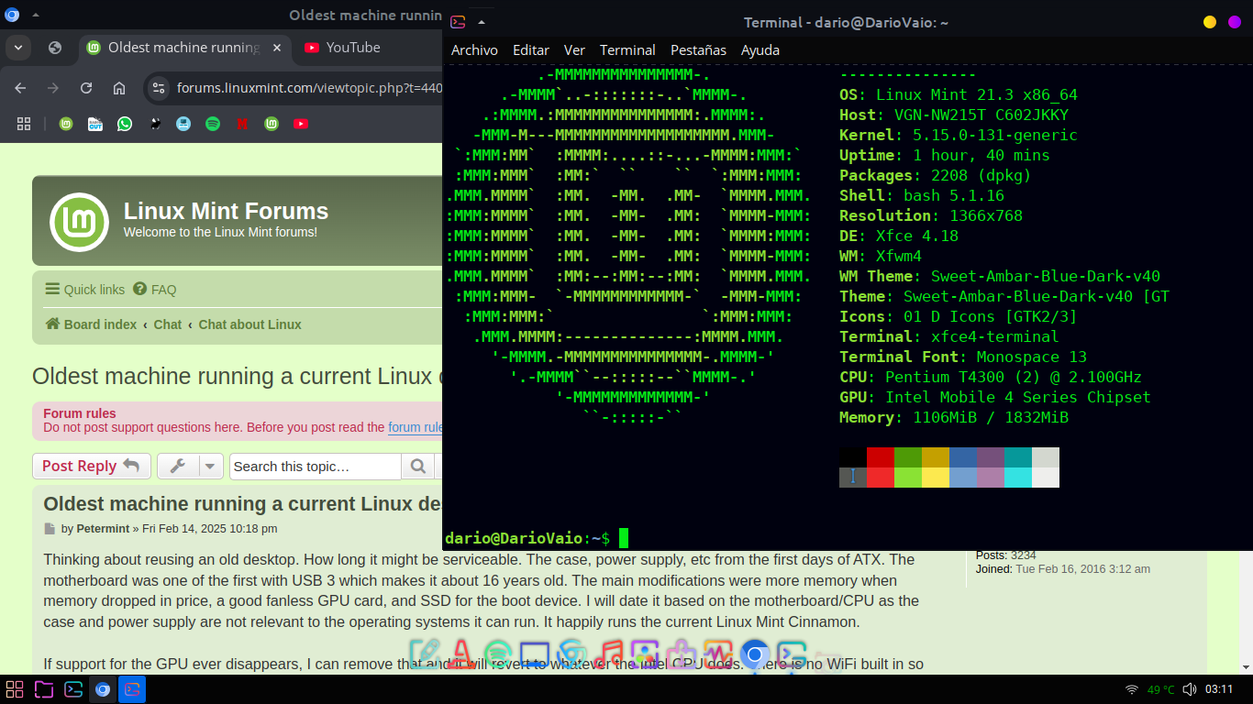Image resolution: width=1253 pixels, height=704 pixels.
Task: Click the 03:11 clock in panel
Action: pos(1219,689)
